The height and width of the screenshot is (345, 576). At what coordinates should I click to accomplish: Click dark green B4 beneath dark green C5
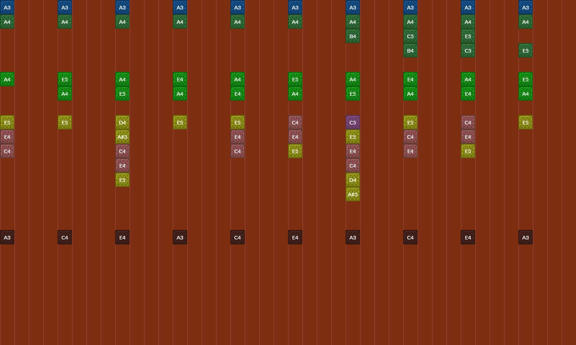[410, 50]
